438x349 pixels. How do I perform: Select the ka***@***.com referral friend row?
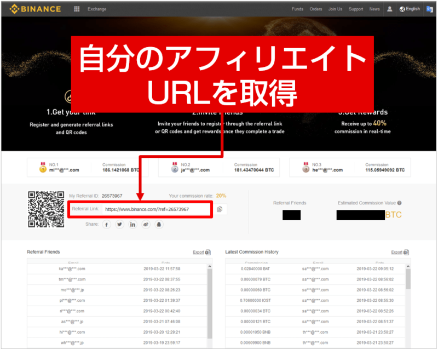click(x=117, y=269)
